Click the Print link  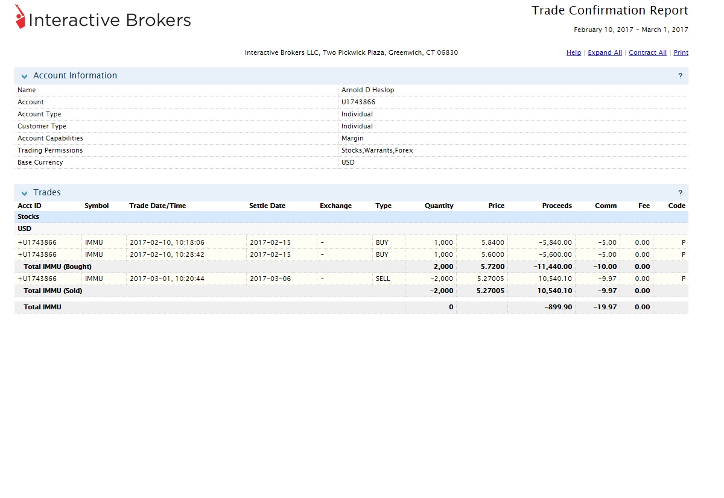click(x=681, y=52)
